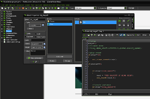This screenshot has height=99, width=150.
Task: Select Move Fixed action icon
Action: point(119,21)
